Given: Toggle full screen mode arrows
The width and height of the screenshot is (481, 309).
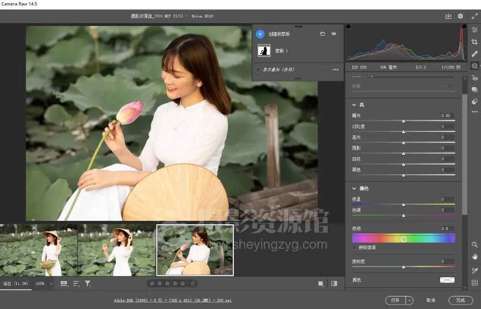Looking at the screenshot, I should (474, 16).
